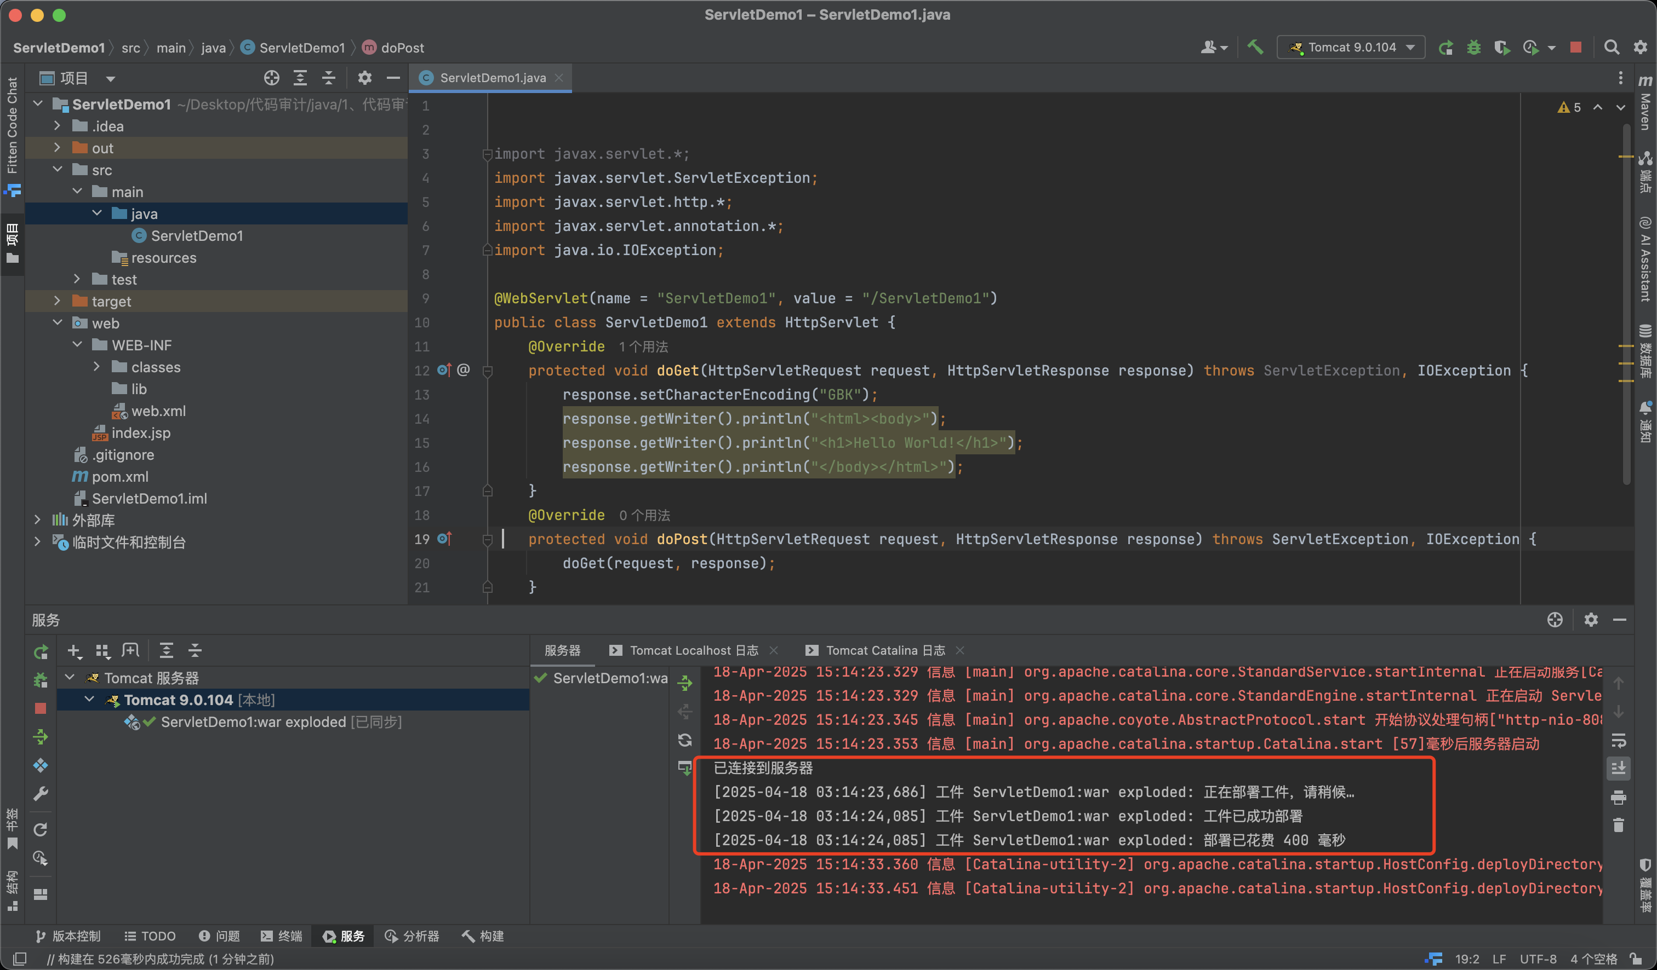The image size is (1657, 970).
Task: Click the rerun icon in Services panel
Action: pos(41,651)
